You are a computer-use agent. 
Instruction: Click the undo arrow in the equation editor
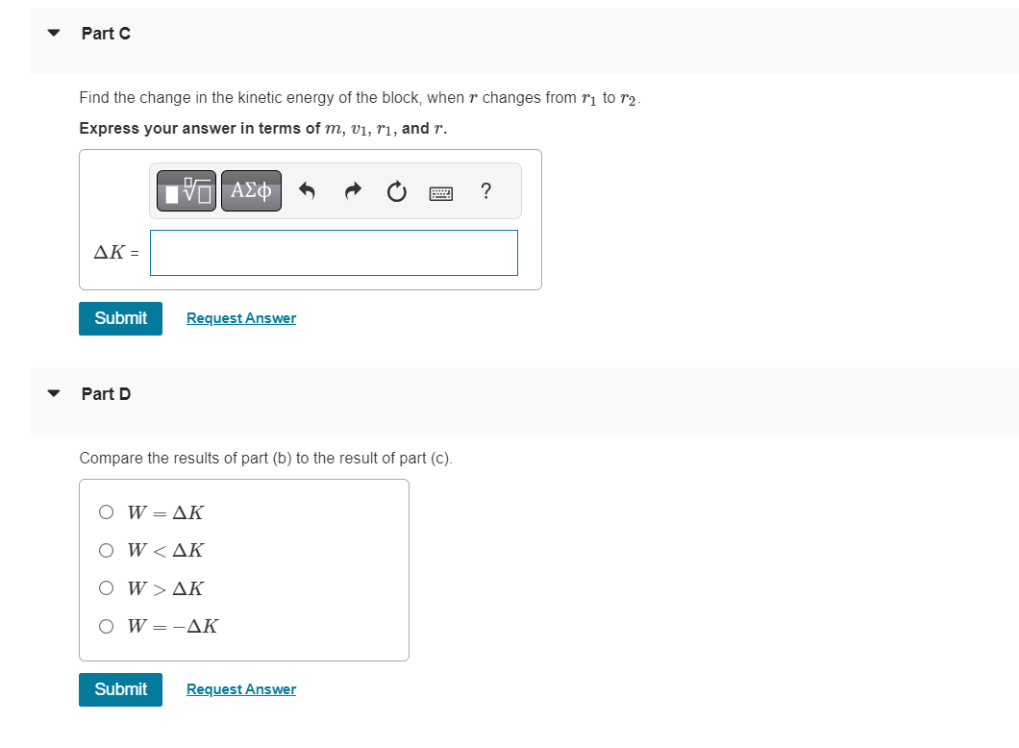point(307,190)
